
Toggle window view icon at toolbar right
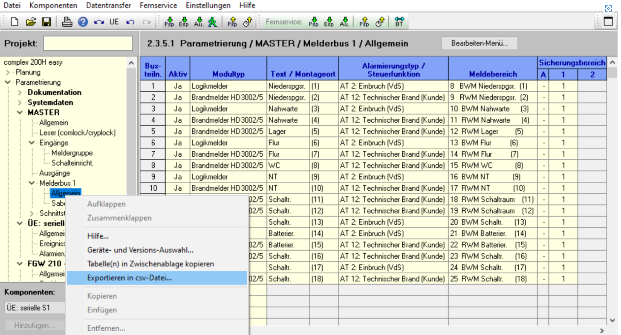pos(608,21)
